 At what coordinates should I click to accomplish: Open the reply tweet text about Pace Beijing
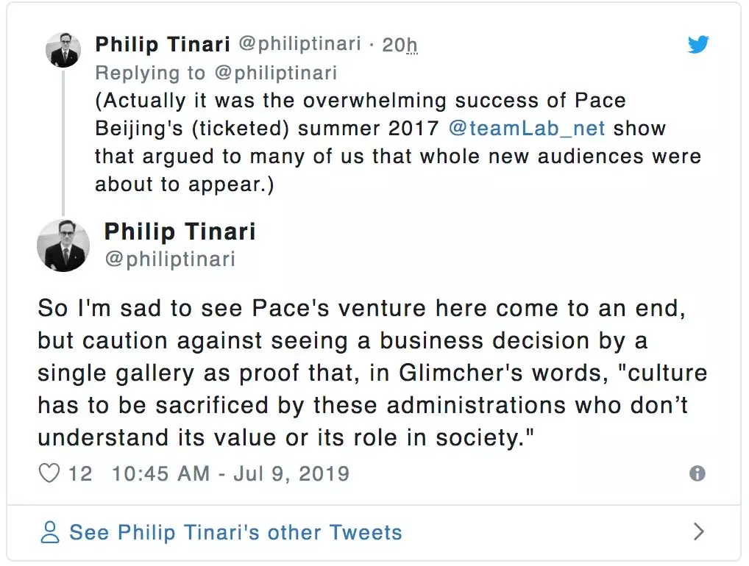click(398, 142)
